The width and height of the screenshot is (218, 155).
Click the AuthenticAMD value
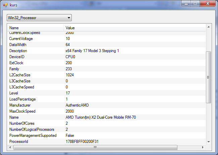pyautogui.click(x=77, y=105)
